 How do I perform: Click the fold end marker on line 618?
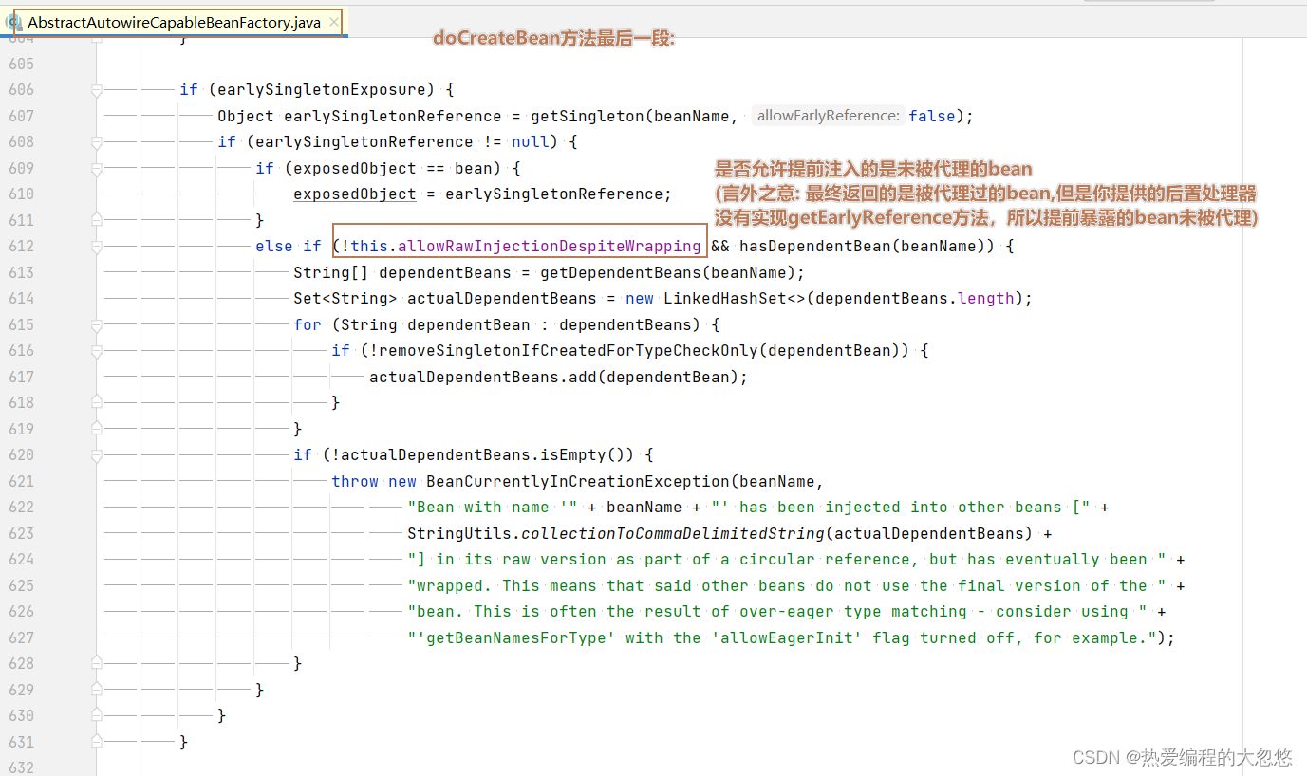point(97,403)
